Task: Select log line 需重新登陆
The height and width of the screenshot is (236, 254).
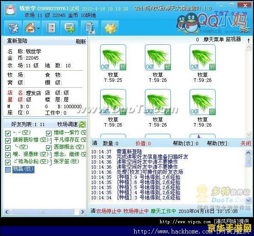Action: pyautogui.click(x=129, y=152)
